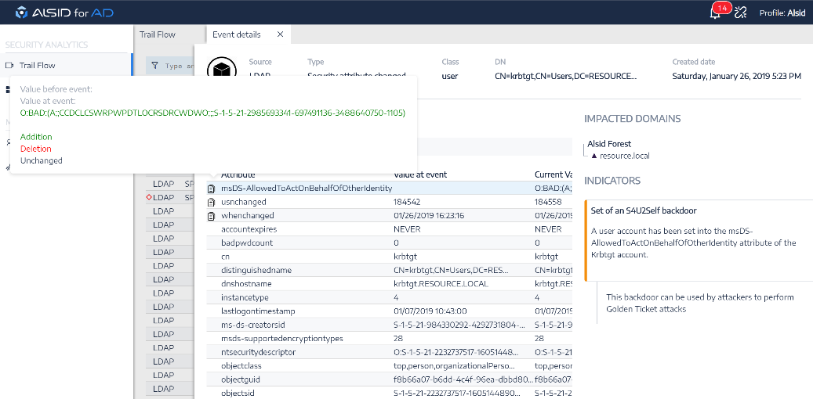Click the Golden Ticket attacks description box
The height and width of the screenshot is (399, 813).
click(x=700, y=303)
